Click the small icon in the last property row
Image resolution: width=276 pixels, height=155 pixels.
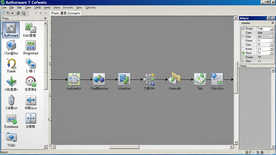(243, 61)
